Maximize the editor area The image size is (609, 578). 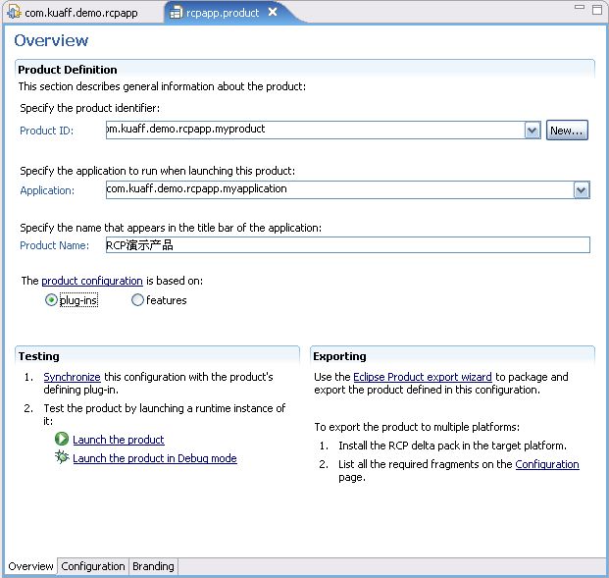(x=597, y=10)
